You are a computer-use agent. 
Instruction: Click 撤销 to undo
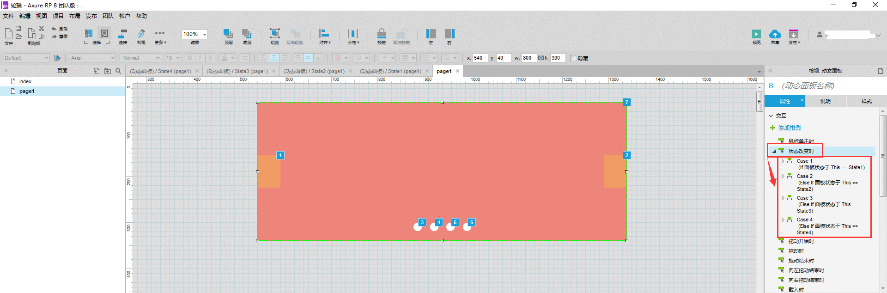point(60,29)
